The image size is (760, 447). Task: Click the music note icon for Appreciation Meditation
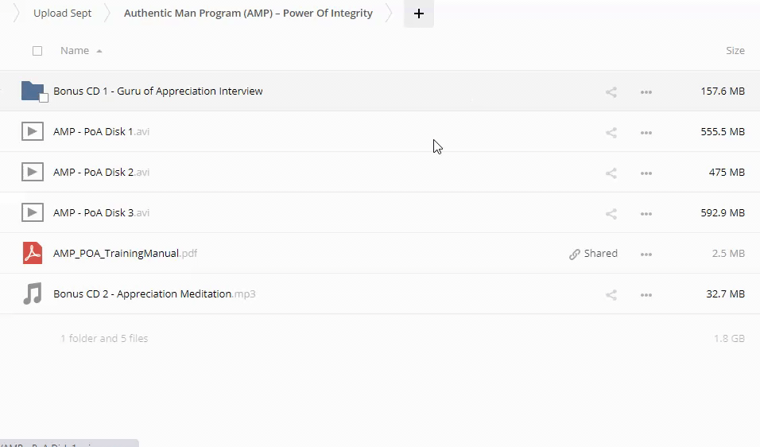tap(32, 293)
